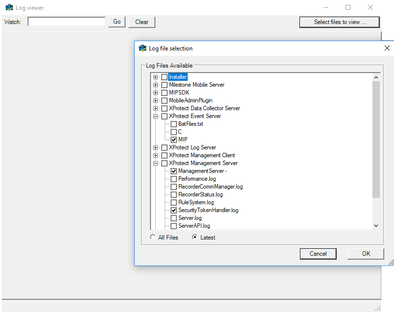Check the XProtect Data Collector Server checkbox
394x312 pixels.
pyautogui.click(x=164, y=108)
